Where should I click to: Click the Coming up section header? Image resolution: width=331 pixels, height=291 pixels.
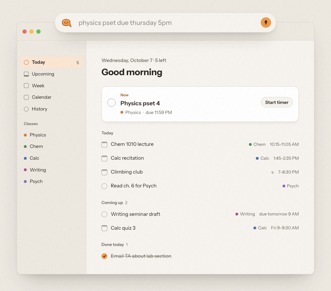(112, 203)
